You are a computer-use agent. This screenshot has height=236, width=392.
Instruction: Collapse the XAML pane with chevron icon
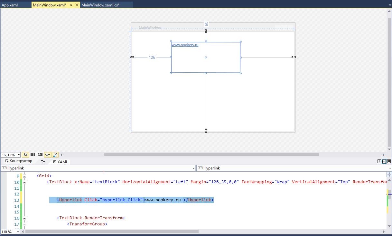(x=389, y=161)
